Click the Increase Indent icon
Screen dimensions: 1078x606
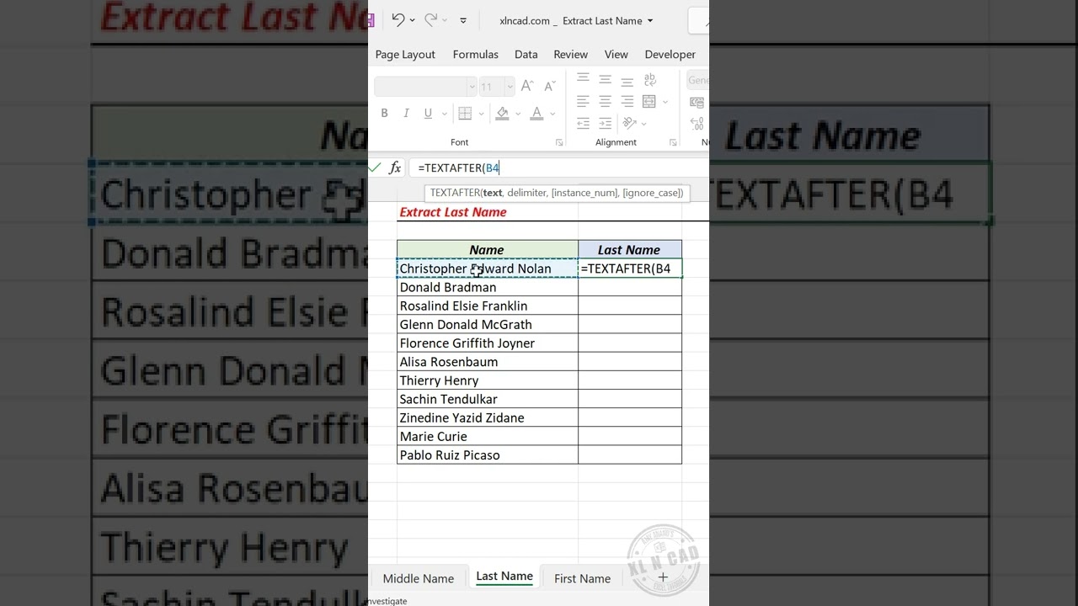(x=605, y=123)
